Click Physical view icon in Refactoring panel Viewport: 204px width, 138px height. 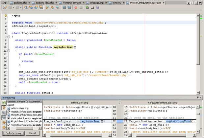tap(4, 118)
